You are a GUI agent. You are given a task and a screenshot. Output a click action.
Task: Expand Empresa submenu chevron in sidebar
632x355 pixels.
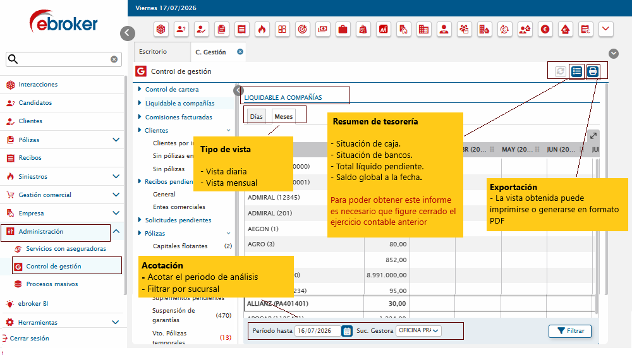coord(116,213)
